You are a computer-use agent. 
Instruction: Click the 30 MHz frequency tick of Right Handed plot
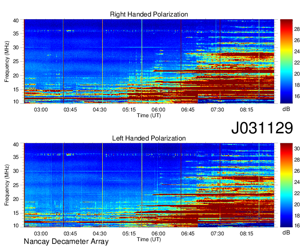click(16, 47)
